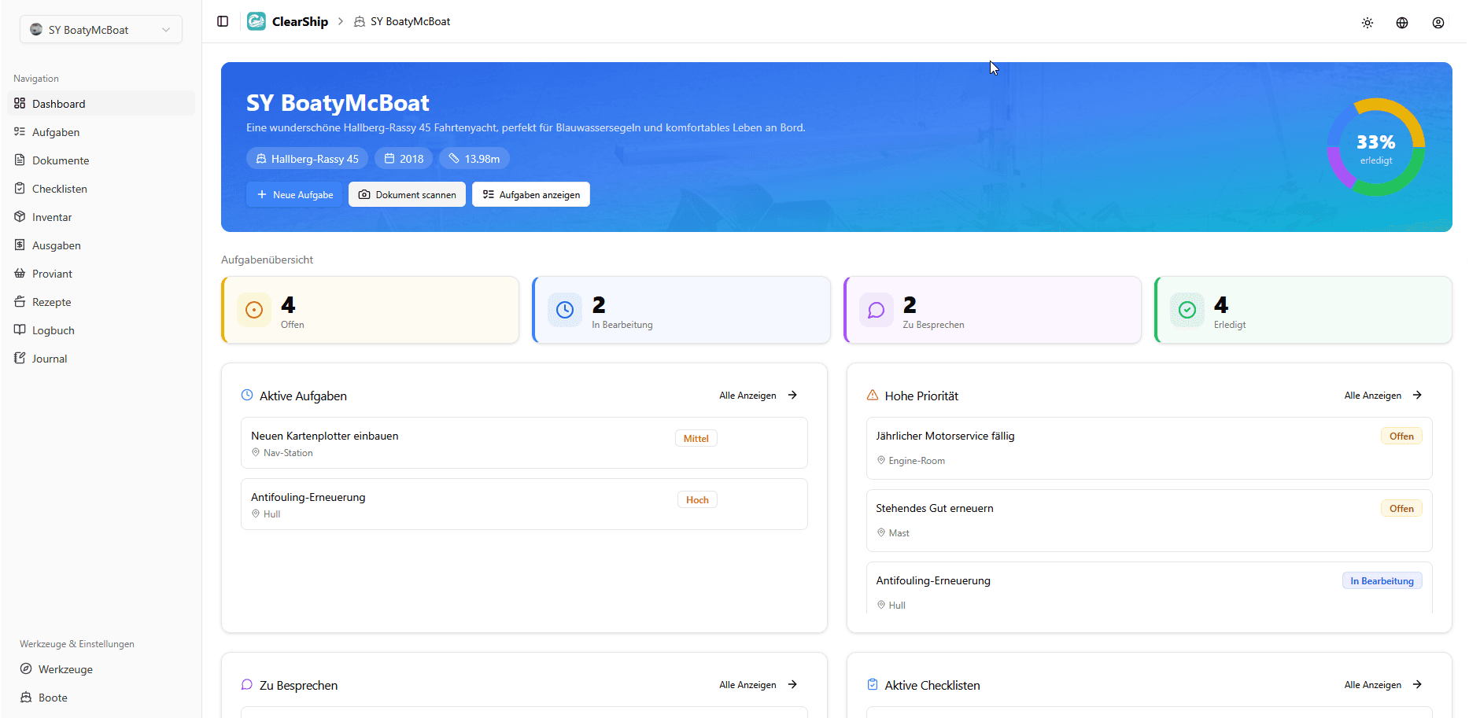
Task: Toggle the sidebar panel icon
Action: pos(223,21)
